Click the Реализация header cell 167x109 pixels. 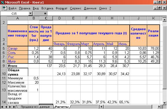153,35
